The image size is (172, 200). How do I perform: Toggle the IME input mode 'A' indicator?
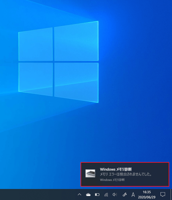133,194
